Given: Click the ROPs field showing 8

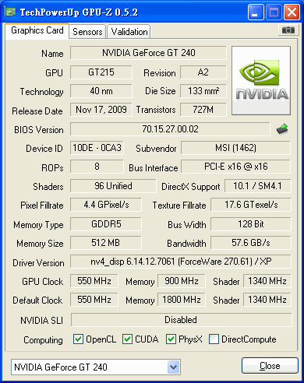Looking at the screenshot, I should [x=97, y=167].
